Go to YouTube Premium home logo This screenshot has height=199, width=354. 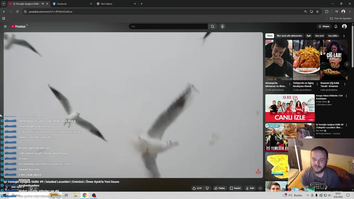pyautogui.click(x=19, y=27)
